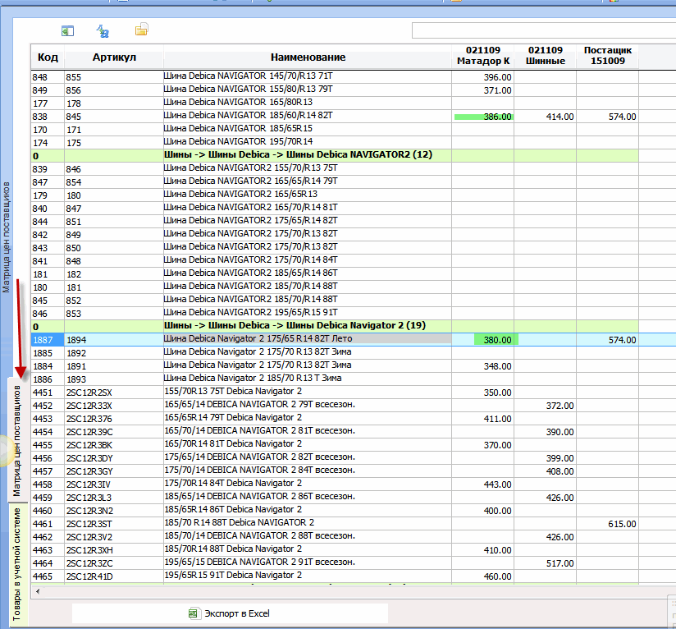676x629 pixels.
Task: Click the price 371.00 in Матадор К column
Action: coord(497,90)
